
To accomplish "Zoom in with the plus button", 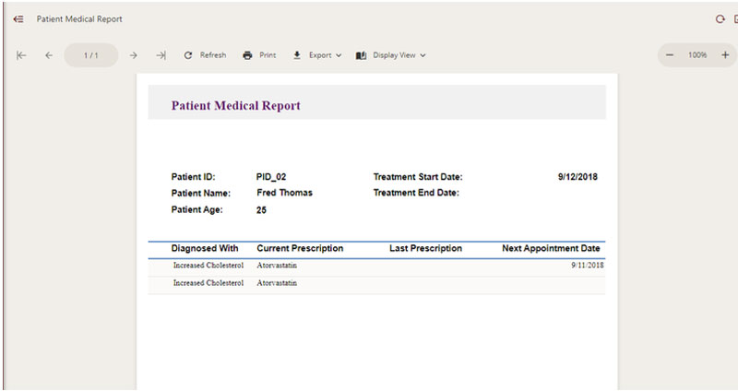I will 724,55.
